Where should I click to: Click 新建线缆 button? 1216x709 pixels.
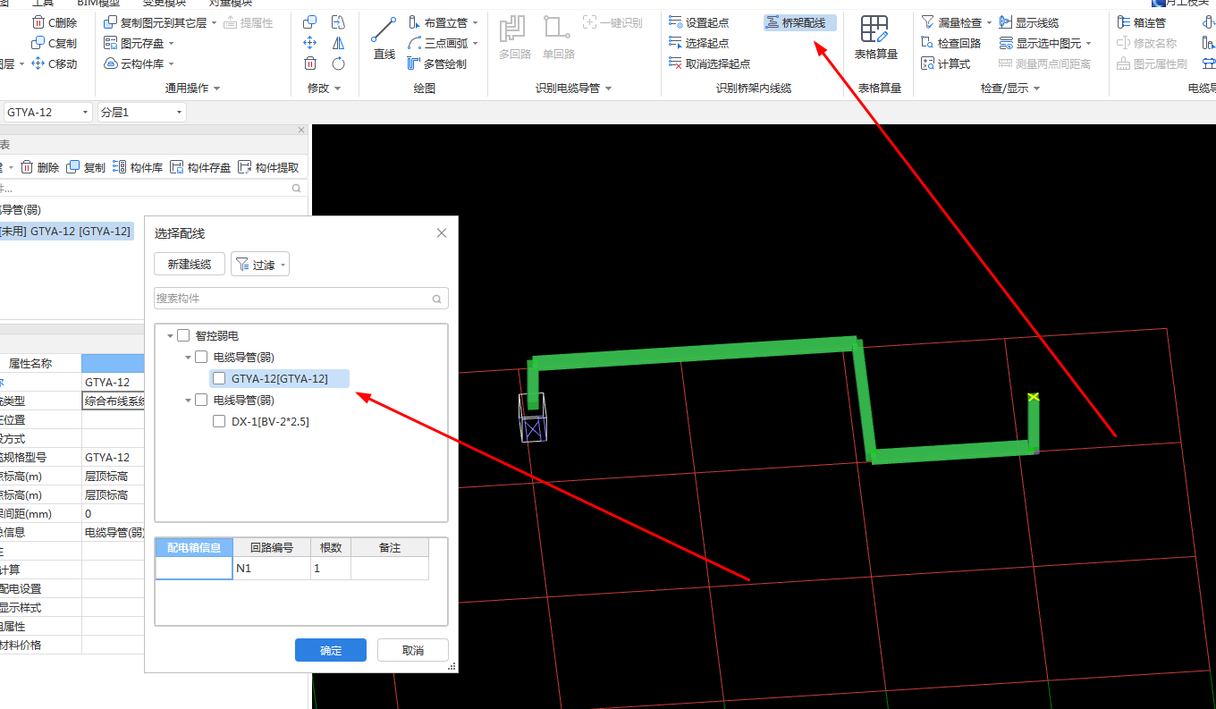pos(190,264)
